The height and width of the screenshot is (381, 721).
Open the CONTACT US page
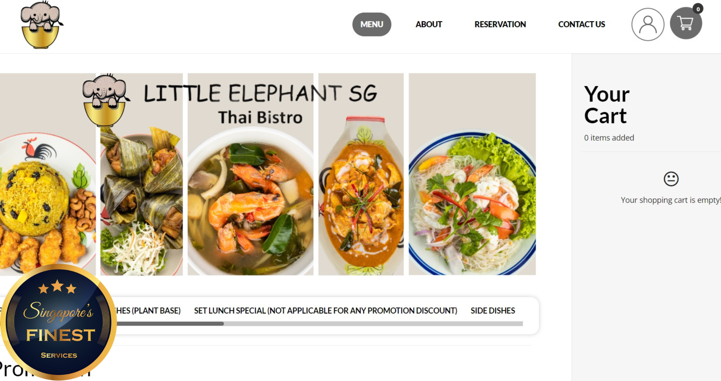pos(581,24)
